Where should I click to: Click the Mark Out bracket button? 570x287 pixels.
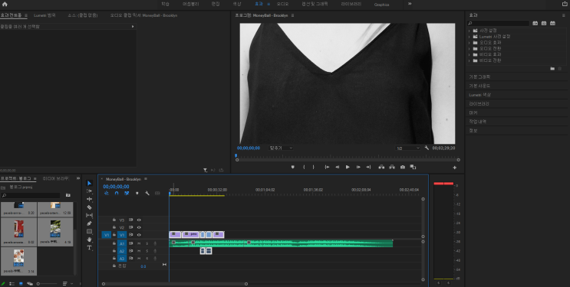point(314,168)
